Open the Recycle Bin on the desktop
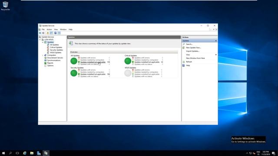The height and width of the screenshot is (156, 278). click(x=5, y=6)
